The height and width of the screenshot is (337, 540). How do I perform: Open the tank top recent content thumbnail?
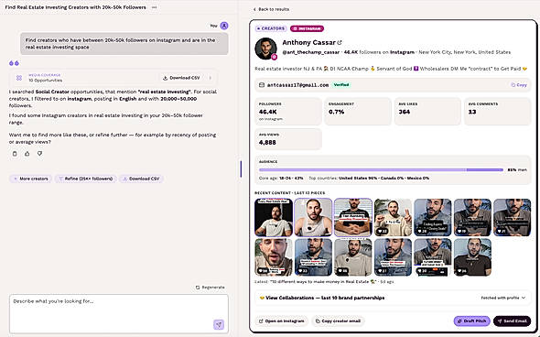point(313,217)
